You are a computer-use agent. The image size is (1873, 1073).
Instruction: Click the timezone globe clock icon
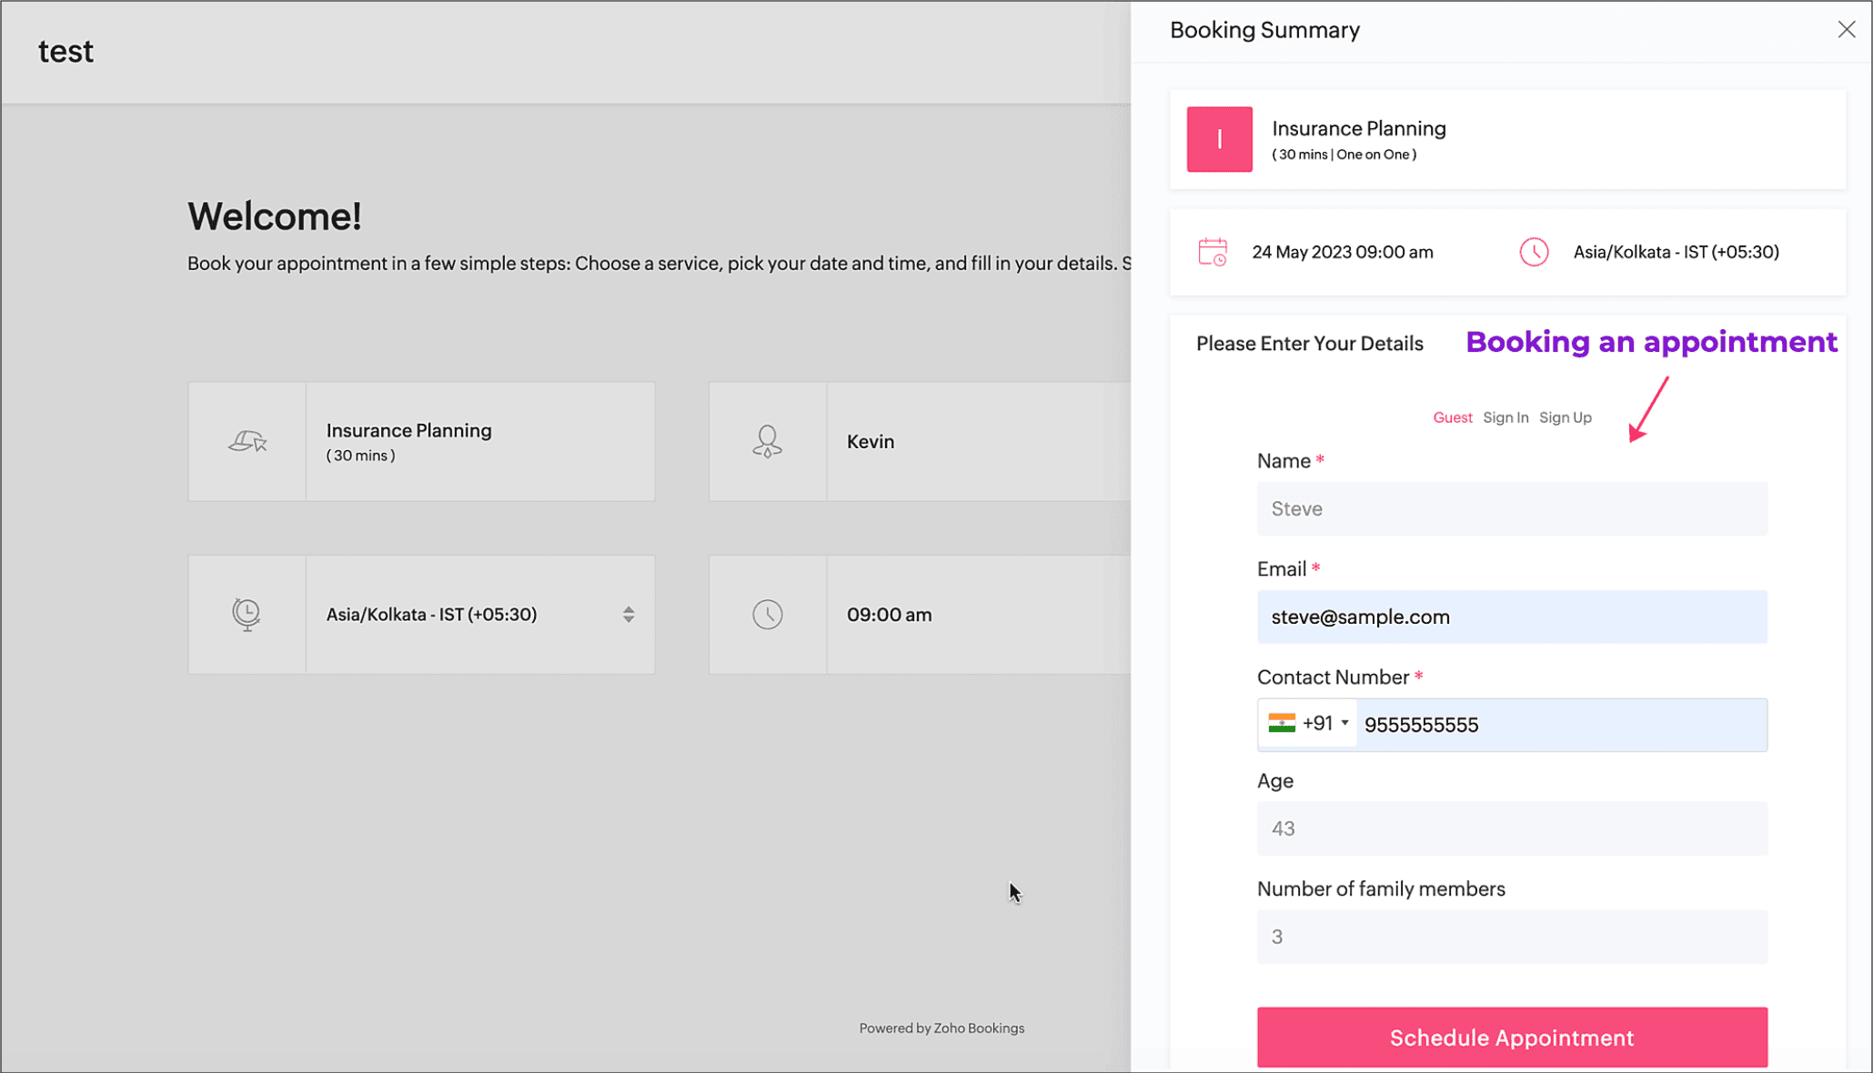point(247,615)
